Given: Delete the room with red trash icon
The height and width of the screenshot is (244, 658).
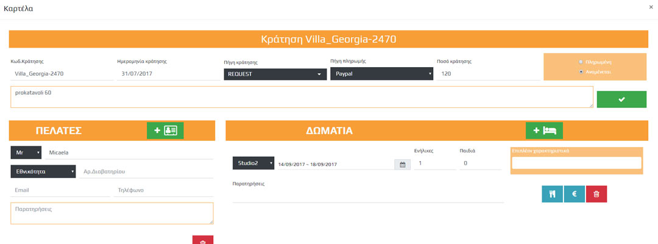Looking at the screenshot, I should coord(596,193).
